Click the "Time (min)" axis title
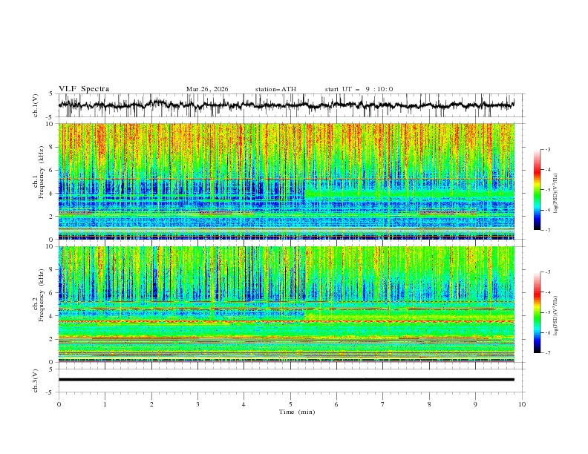The height and width of the screenshot is (454, 588). pos(297,412)
